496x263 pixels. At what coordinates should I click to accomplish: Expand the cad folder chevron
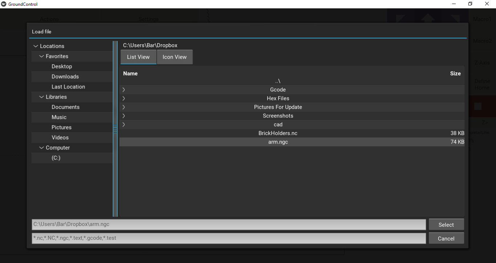tap(123, 124)
